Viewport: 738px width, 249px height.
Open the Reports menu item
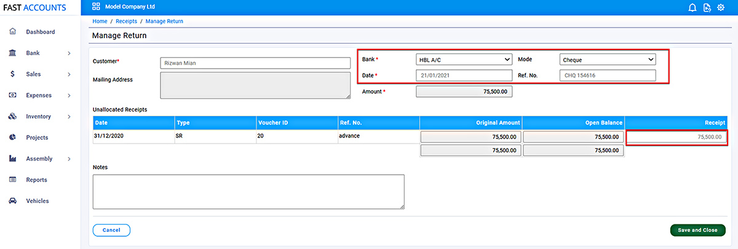37,180
